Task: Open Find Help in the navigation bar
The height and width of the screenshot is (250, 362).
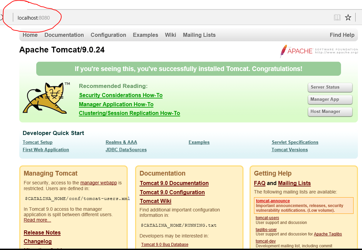Action: click(x=342, y=35)
